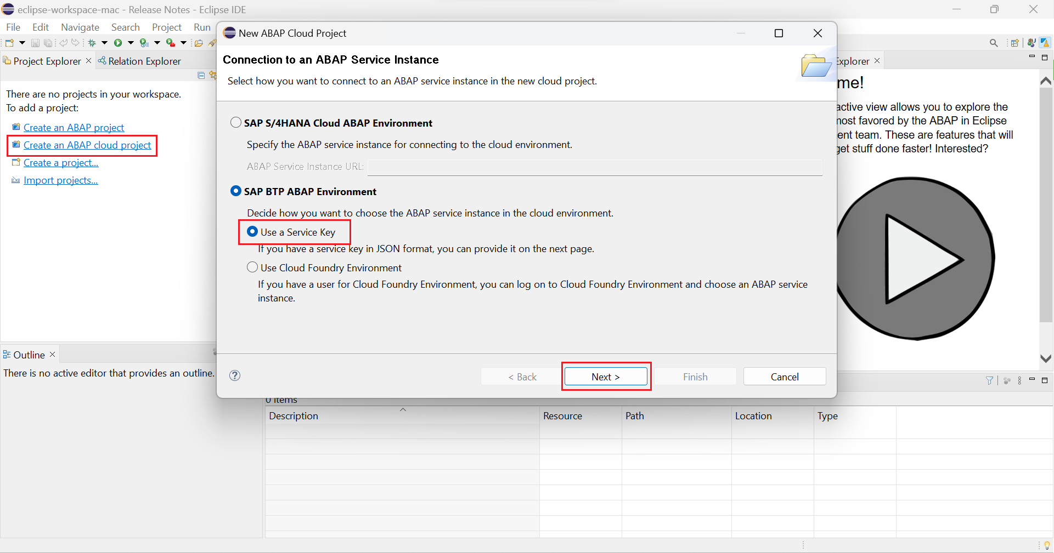Click the search magnifier icon in toolbar
The image size is (1054, 553).
994,43
